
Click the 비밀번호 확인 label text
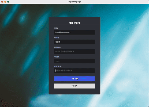[58, 66]
